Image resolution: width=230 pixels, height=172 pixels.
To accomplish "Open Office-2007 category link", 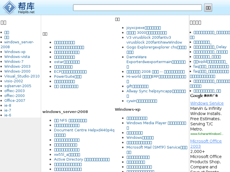I will [15, 101].
